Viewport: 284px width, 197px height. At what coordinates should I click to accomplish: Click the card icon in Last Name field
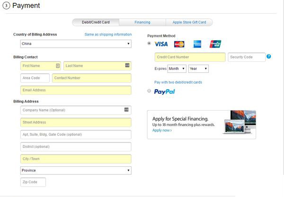point(127,65)
